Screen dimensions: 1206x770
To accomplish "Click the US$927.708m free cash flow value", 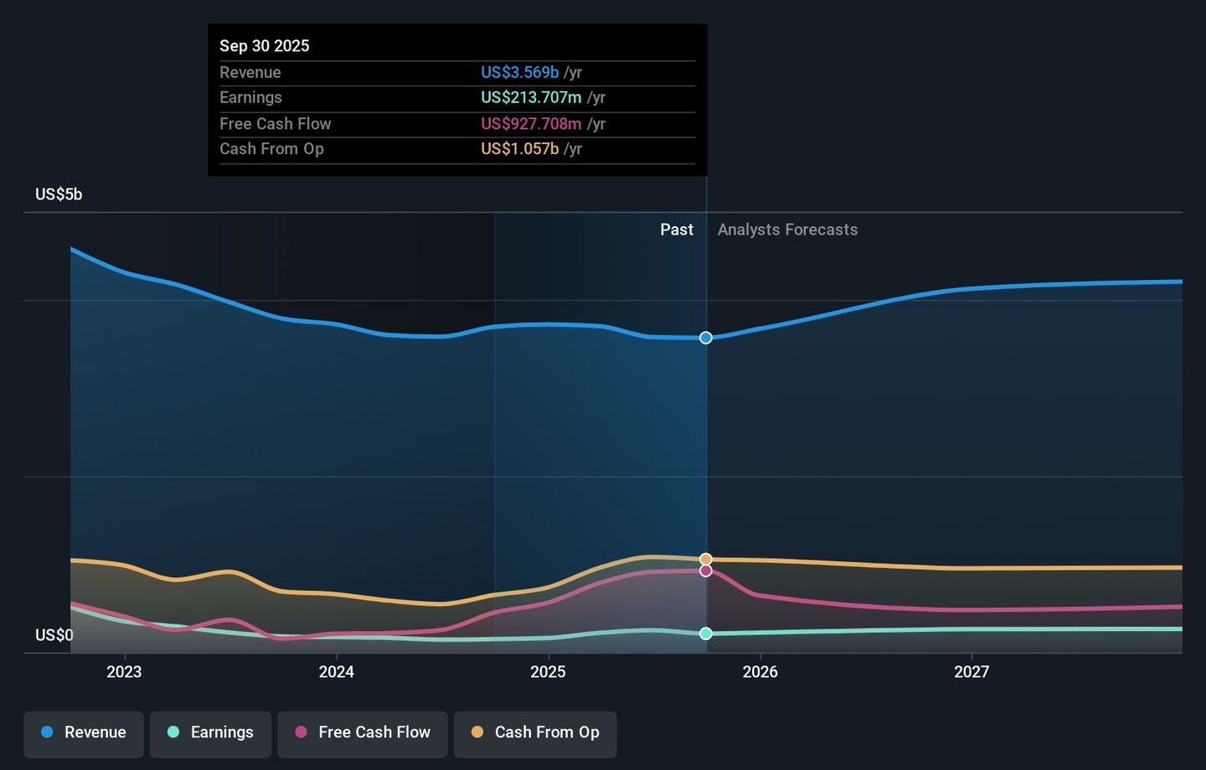I will click(531, 124).
